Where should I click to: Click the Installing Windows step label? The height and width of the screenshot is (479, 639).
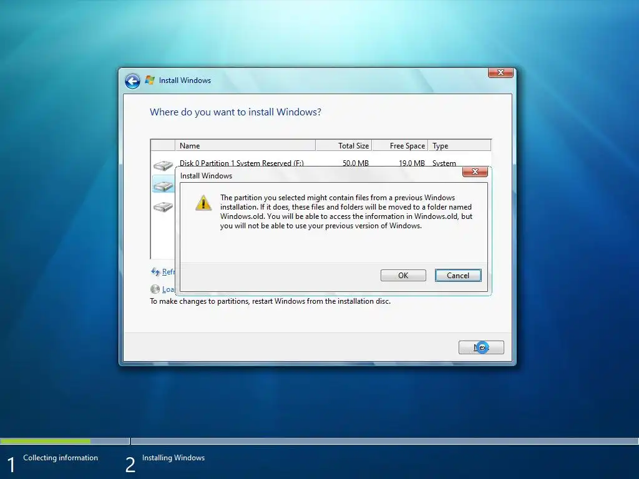tap(173, 458)
